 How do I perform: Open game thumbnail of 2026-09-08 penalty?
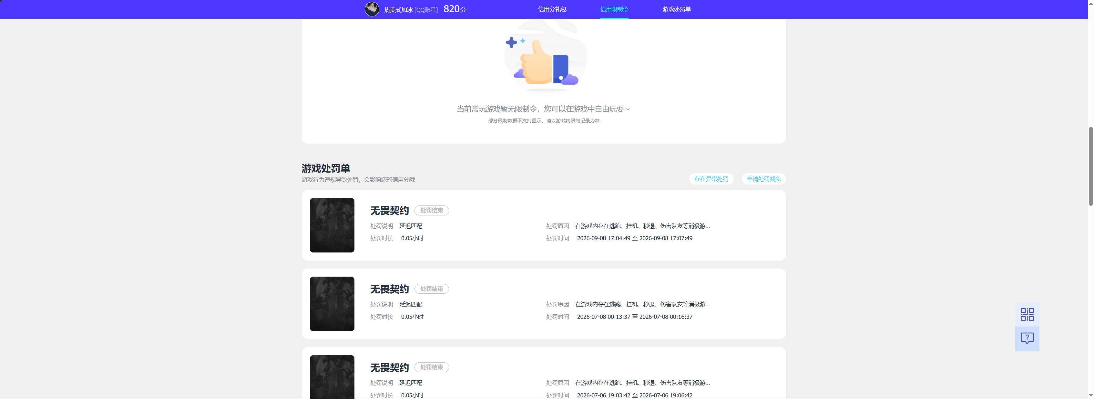click(332, 225)
